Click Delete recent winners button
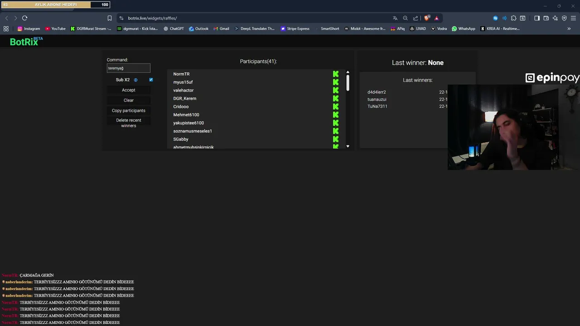 coord(129,123)
